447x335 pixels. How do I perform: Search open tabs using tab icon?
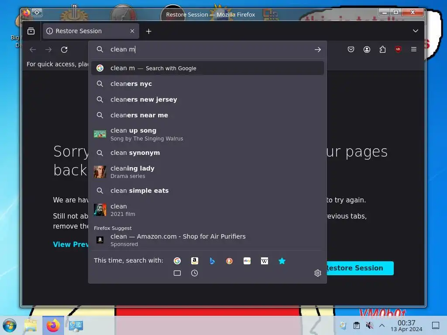click(177, 273)
